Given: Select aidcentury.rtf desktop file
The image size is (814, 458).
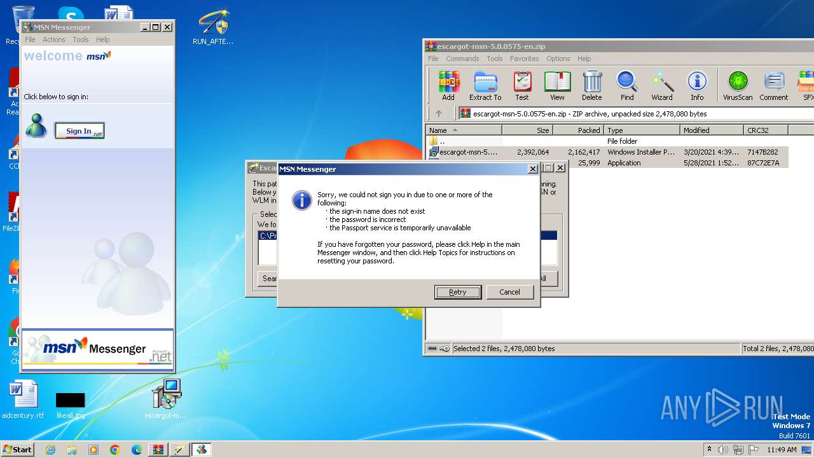Looking at the screenshot, I should click(x=24, y=399).
